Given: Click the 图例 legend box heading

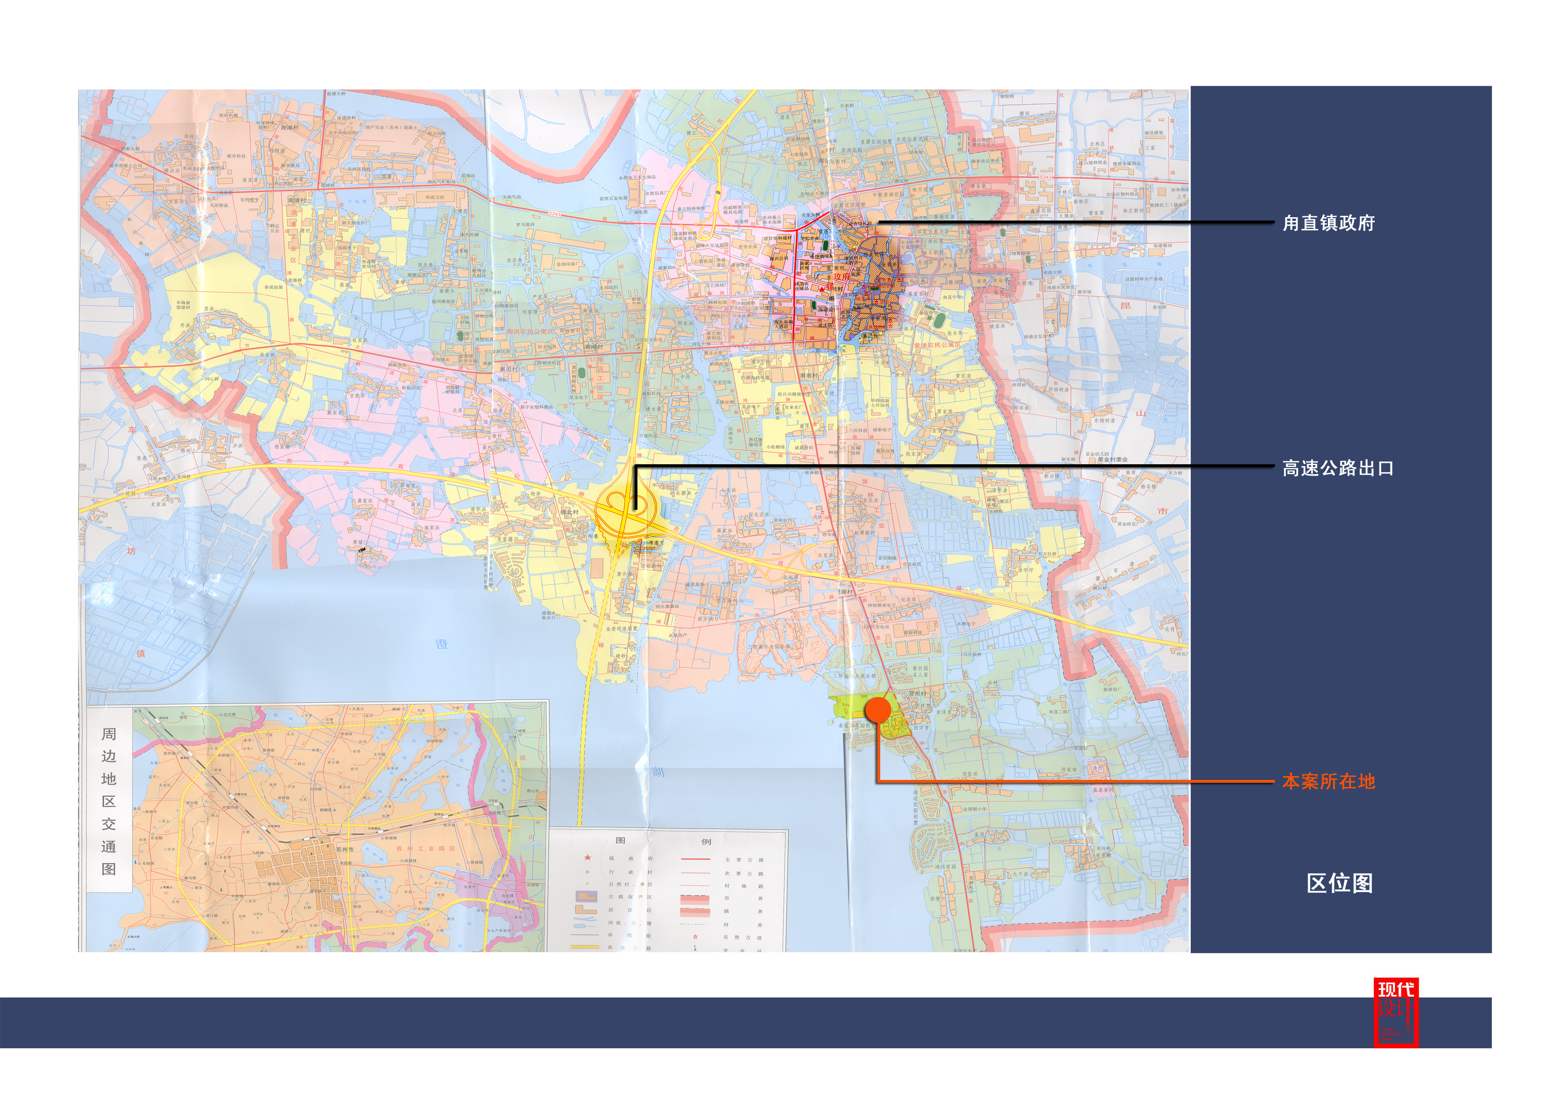Looking at the screenshot, I should click(663, 841).
